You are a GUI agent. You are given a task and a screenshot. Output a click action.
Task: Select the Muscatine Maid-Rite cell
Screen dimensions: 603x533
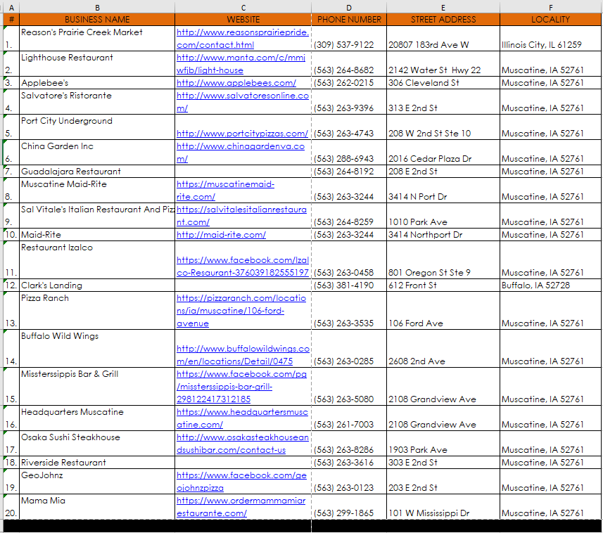97,191
